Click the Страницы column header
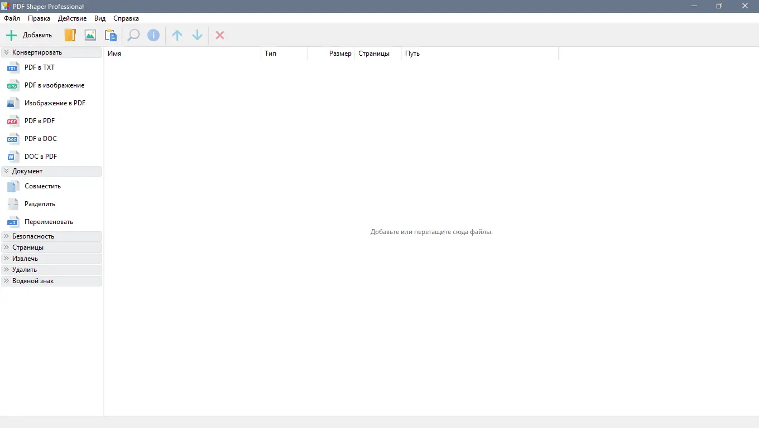Screen dimensions: 759x428 pos(378,53)
